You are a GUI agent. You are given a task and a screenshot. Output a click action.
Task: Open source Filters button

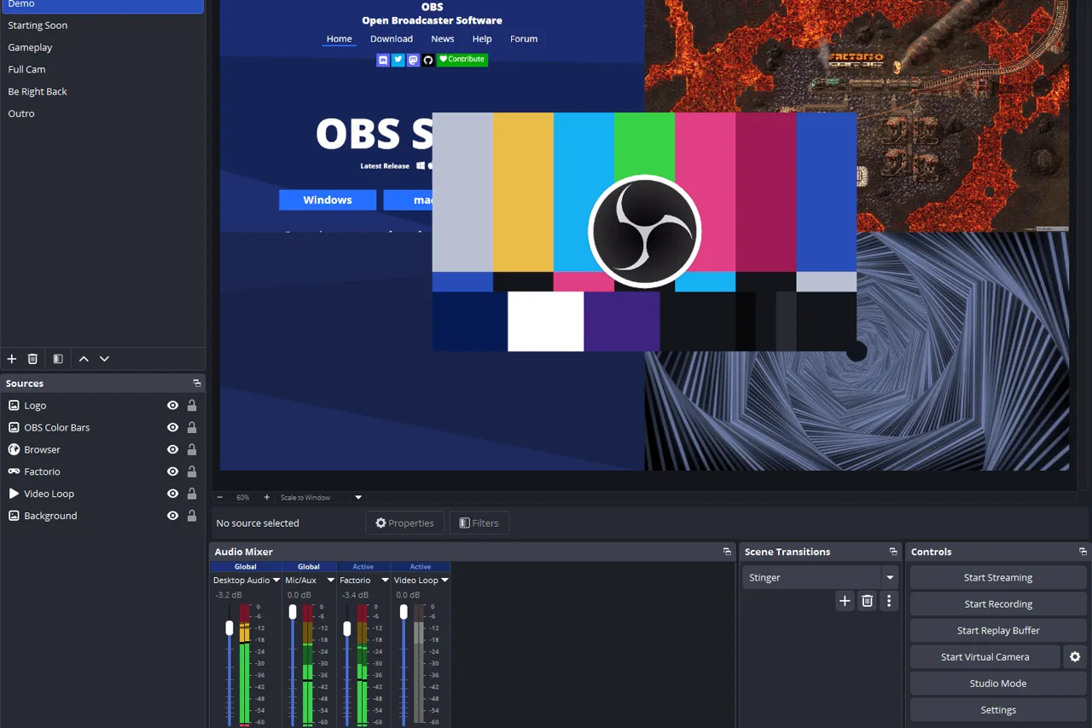point(479,523)
